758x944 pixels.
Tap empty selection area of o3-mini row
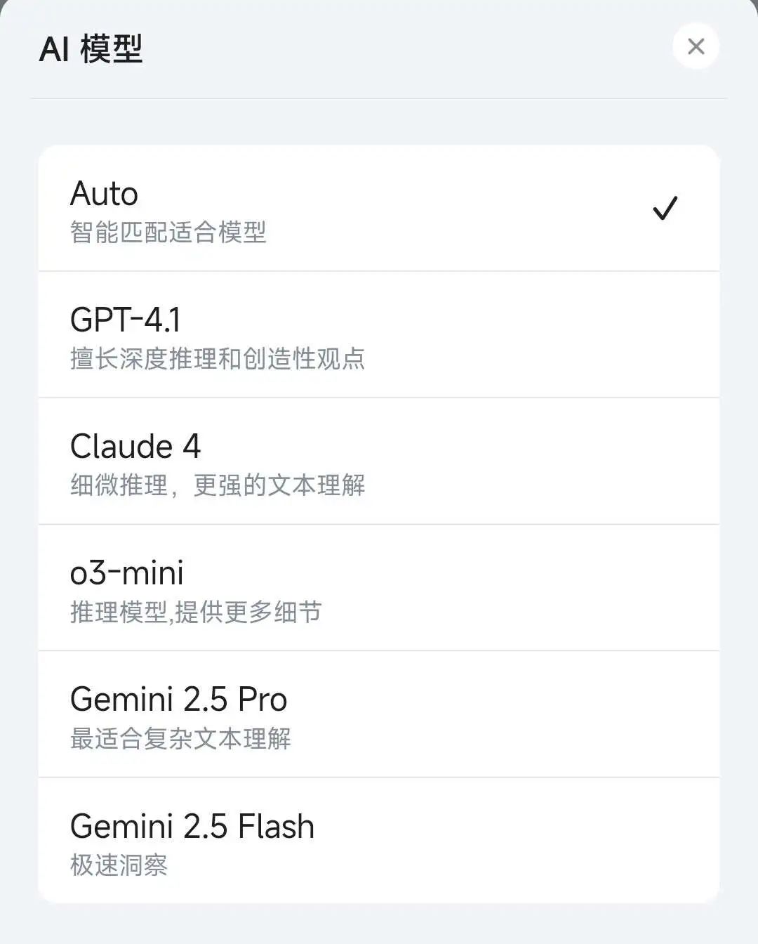[547, 587]
